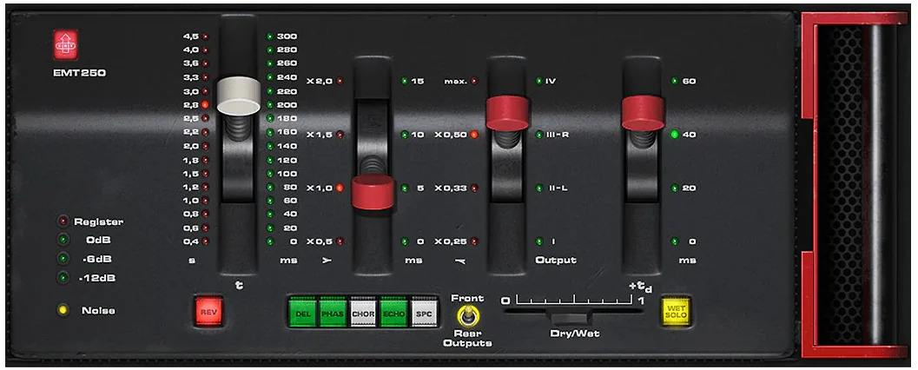Click the green LED at predelay 20 ms
The width and height of the screenshot is (918, 370).
675,188
